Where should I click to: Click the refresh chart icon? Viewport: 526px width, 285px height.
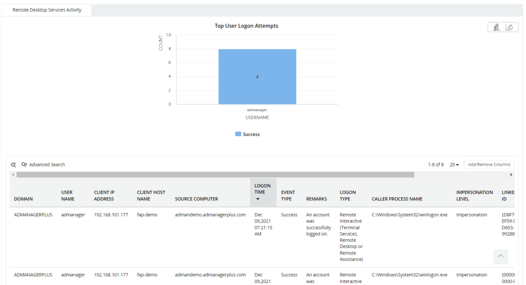[x=510, y=28]
